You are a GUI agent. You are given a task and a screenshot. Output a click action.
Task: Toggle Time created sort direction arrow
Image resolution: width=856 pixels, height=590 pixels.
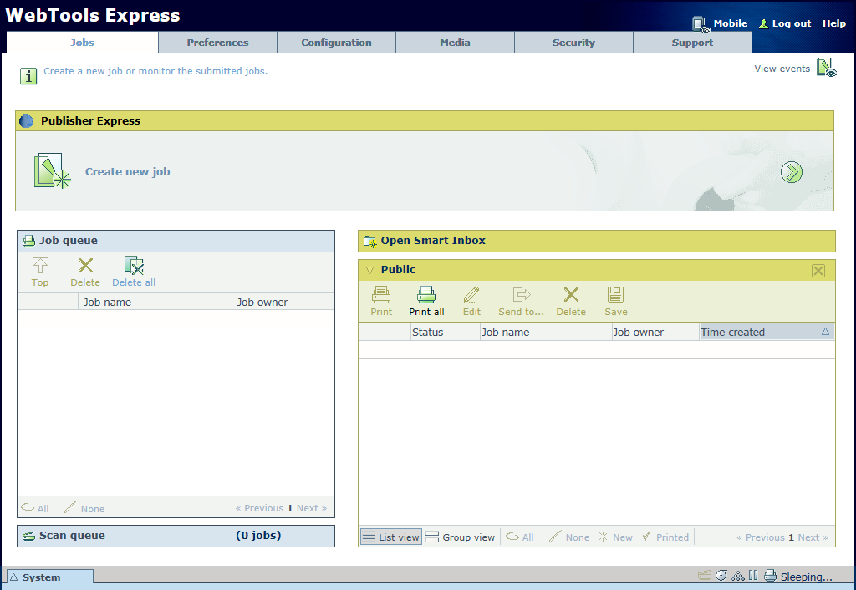[x=825, y=331]
